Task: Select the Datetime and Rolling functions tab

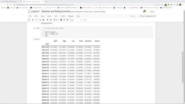Action: click(33, 1)
